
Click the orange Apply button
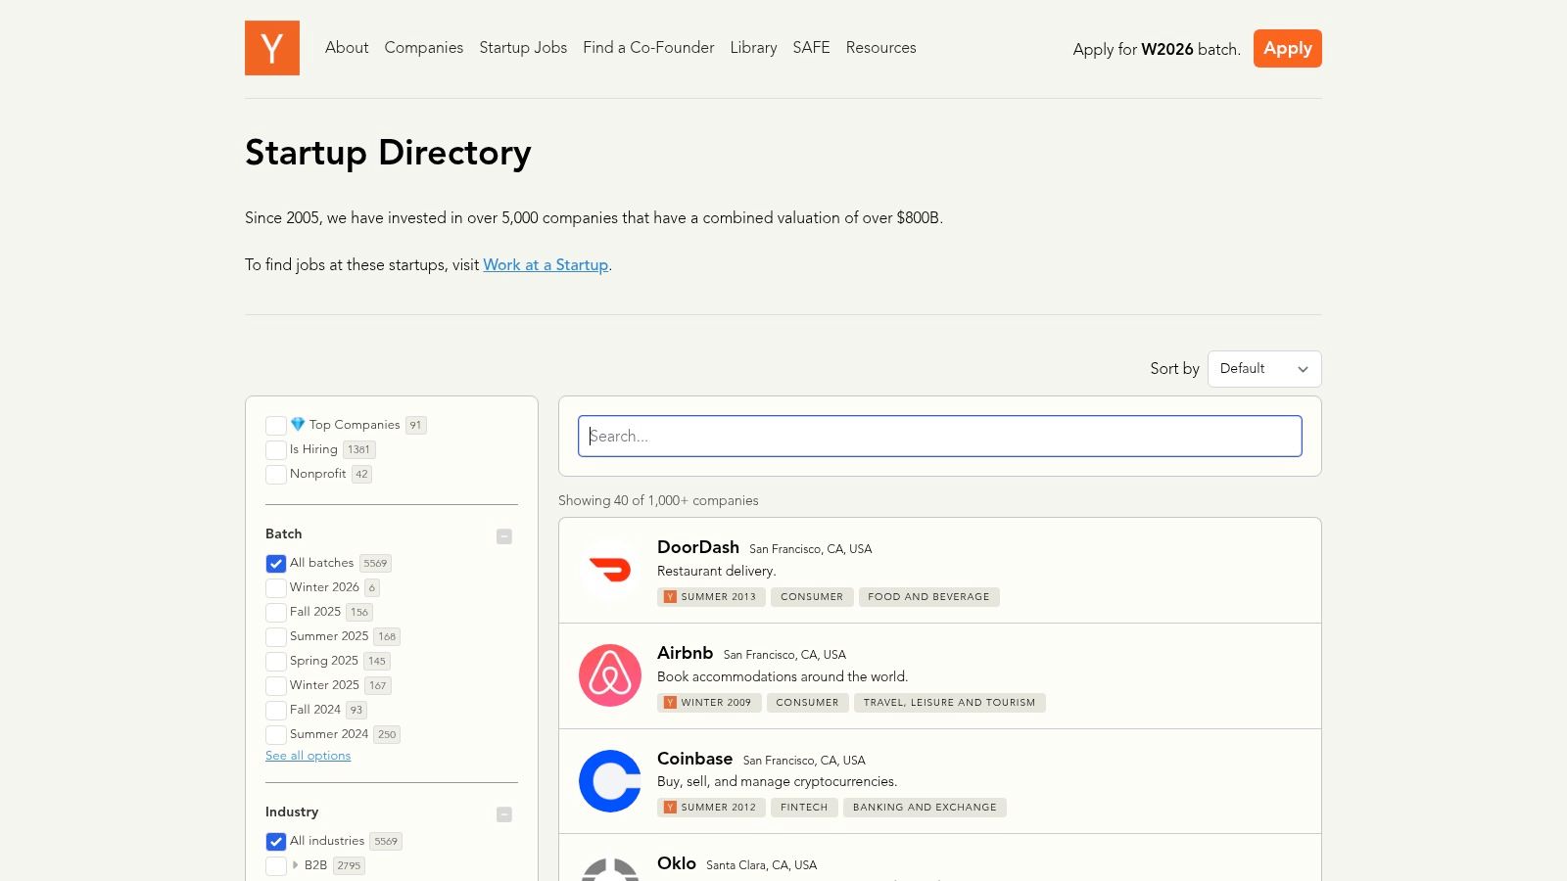[1287, 48]
